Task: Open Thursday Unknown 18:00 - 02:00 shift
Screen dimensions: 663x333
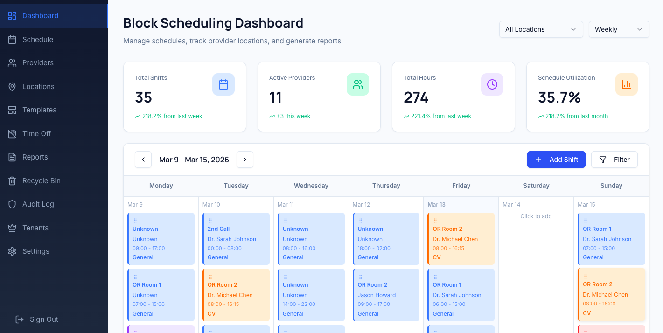Action: 386,239
